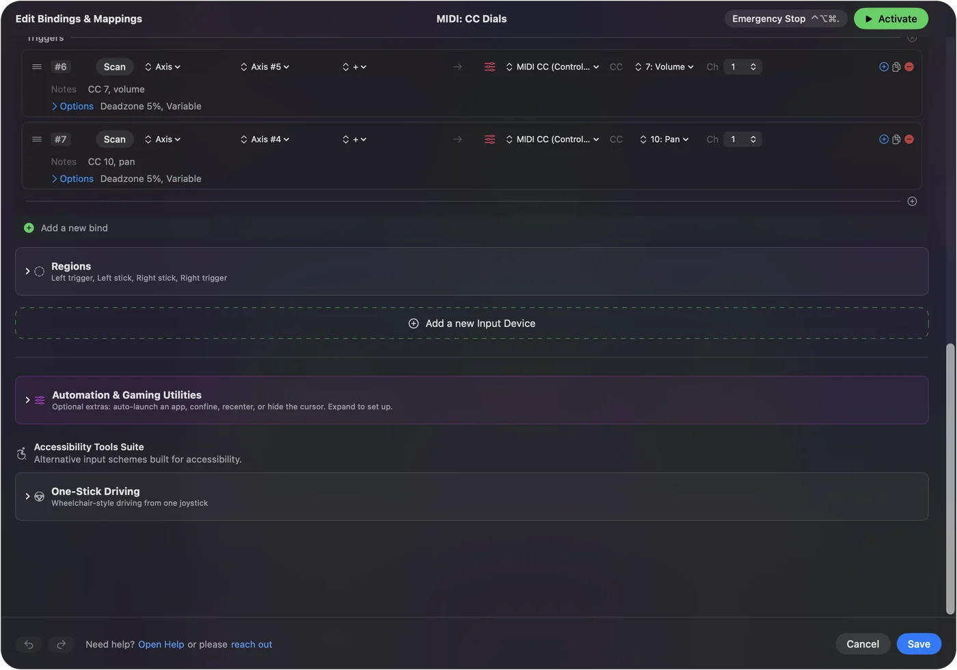Click the drag handle of bind #6
The image size is (957, 670).
(37, 67)
